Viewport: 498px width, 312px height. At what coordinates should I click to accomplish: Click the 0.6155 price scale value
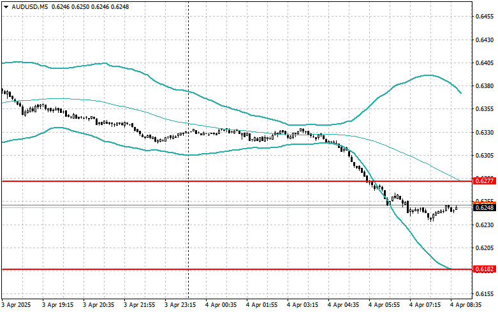coord(485,294)
